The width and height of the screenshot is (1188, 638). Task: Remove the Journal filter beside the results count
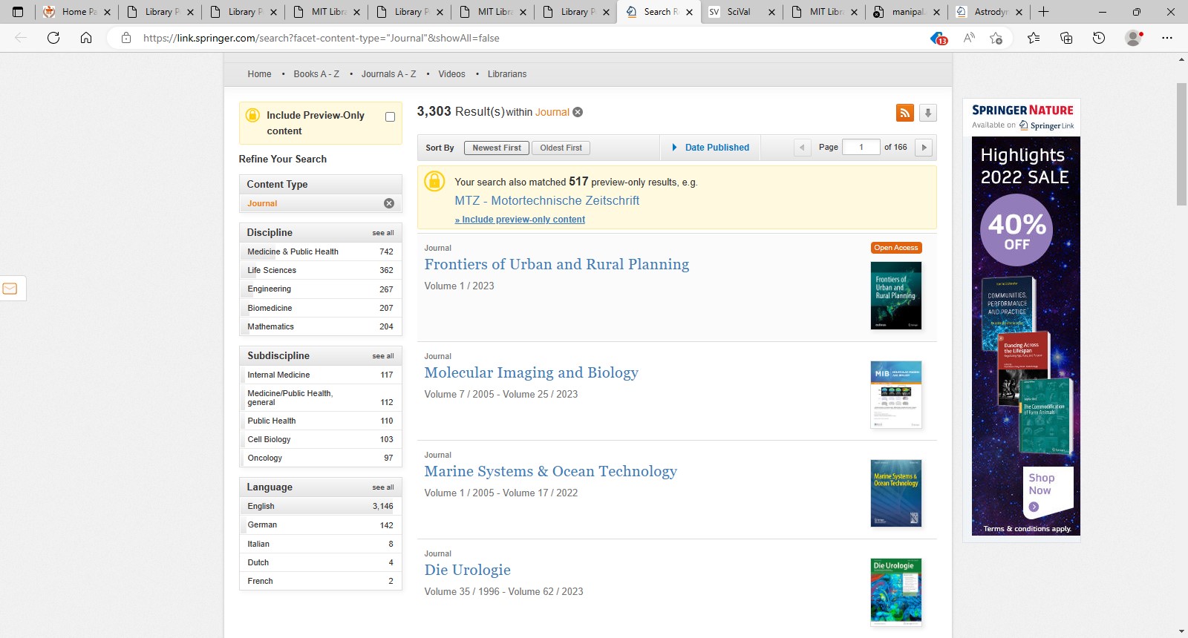pos(578,112)
